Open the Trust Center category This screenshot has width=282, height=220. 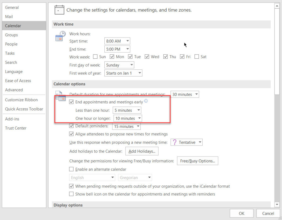click(x=16, y=128)
